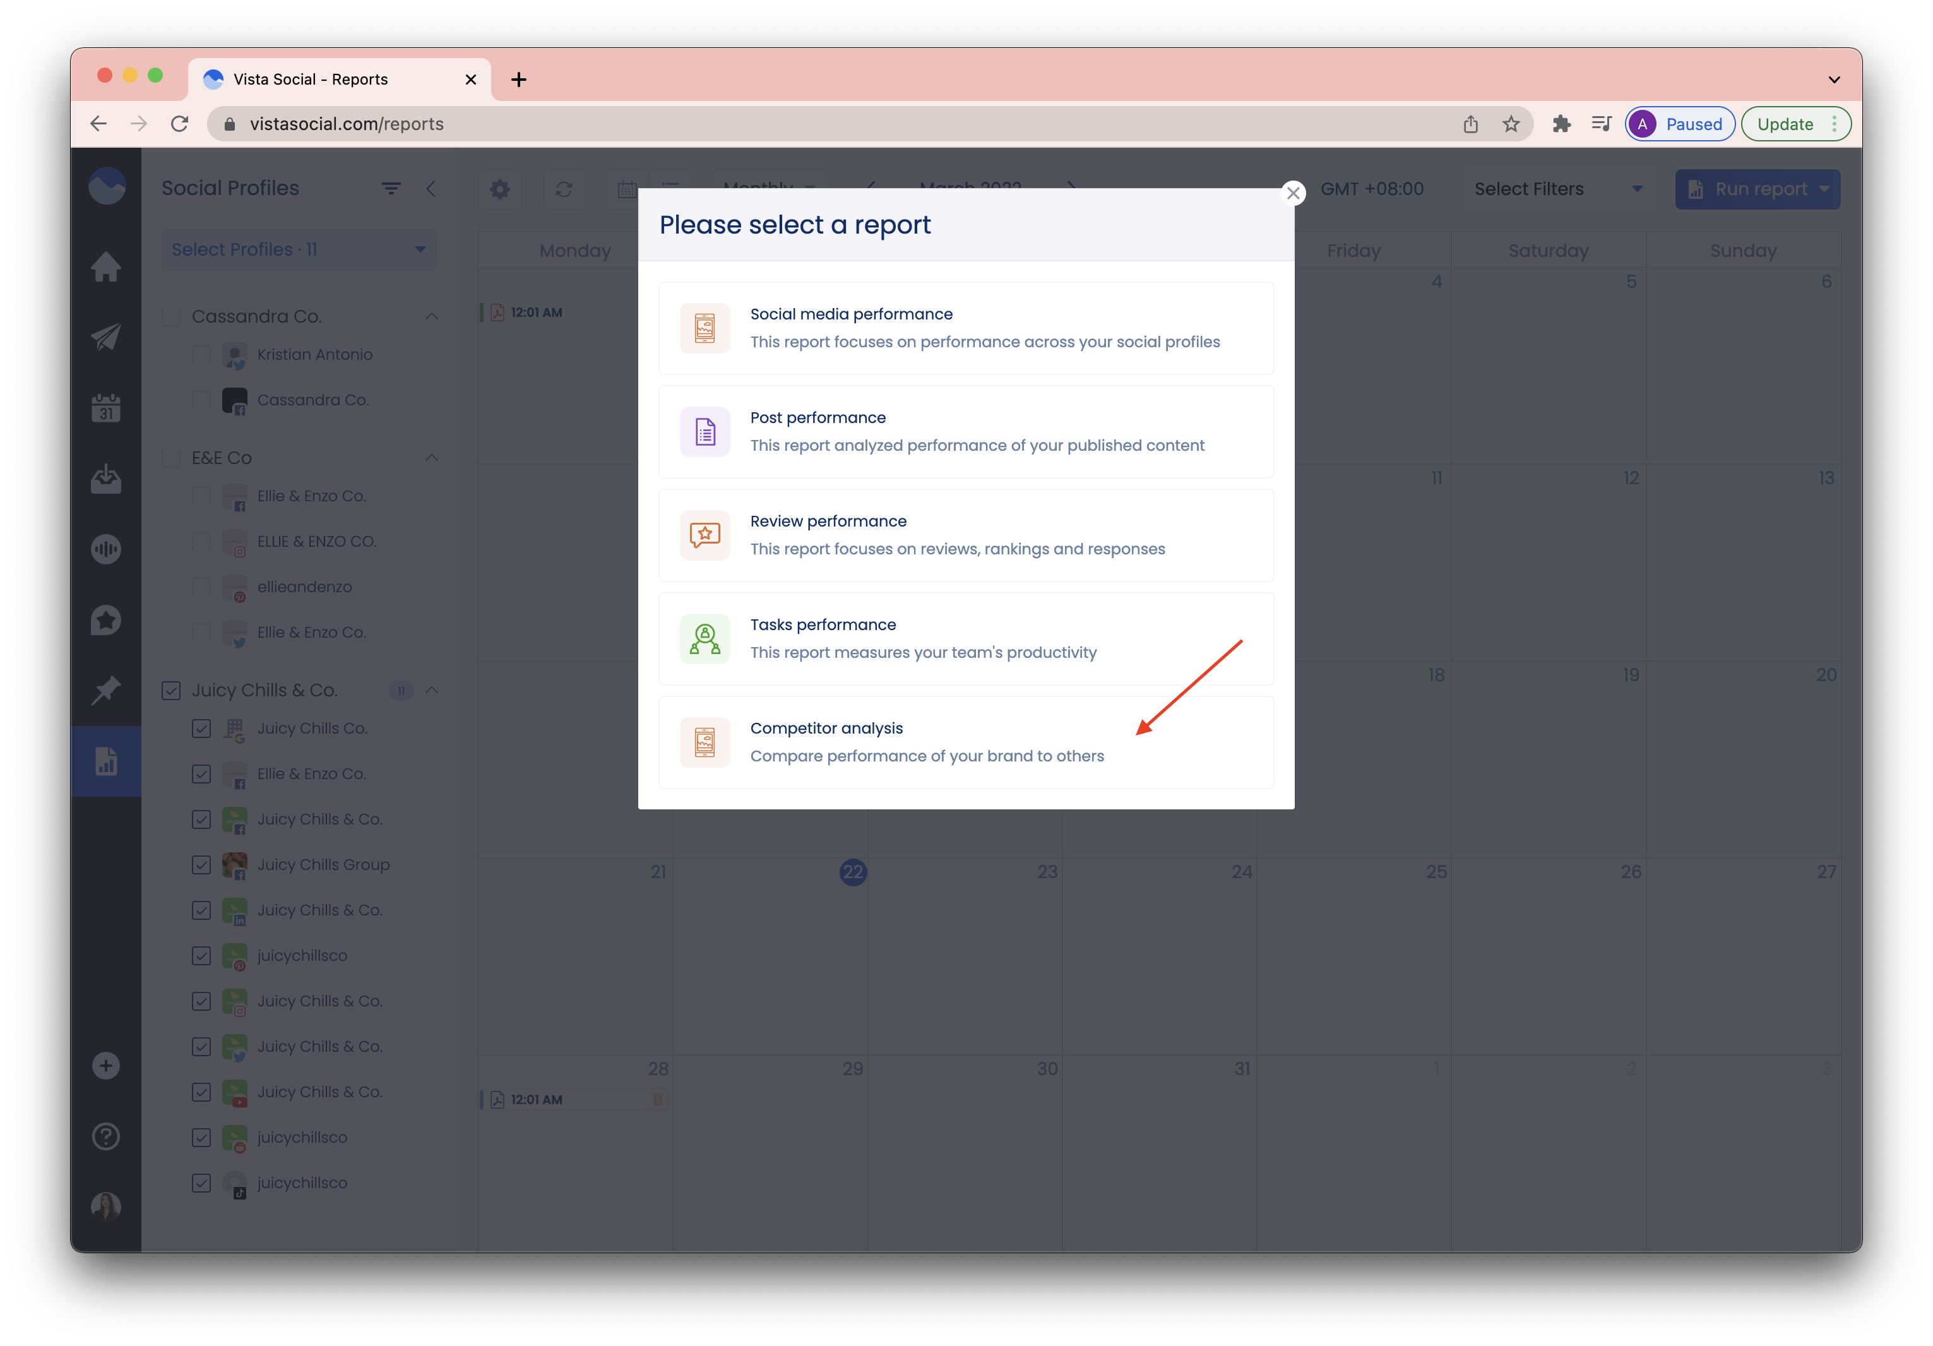Open the Calendar icon in the sidebar
Viewport: 1933px width, 1346px height.
pos(106,408)
